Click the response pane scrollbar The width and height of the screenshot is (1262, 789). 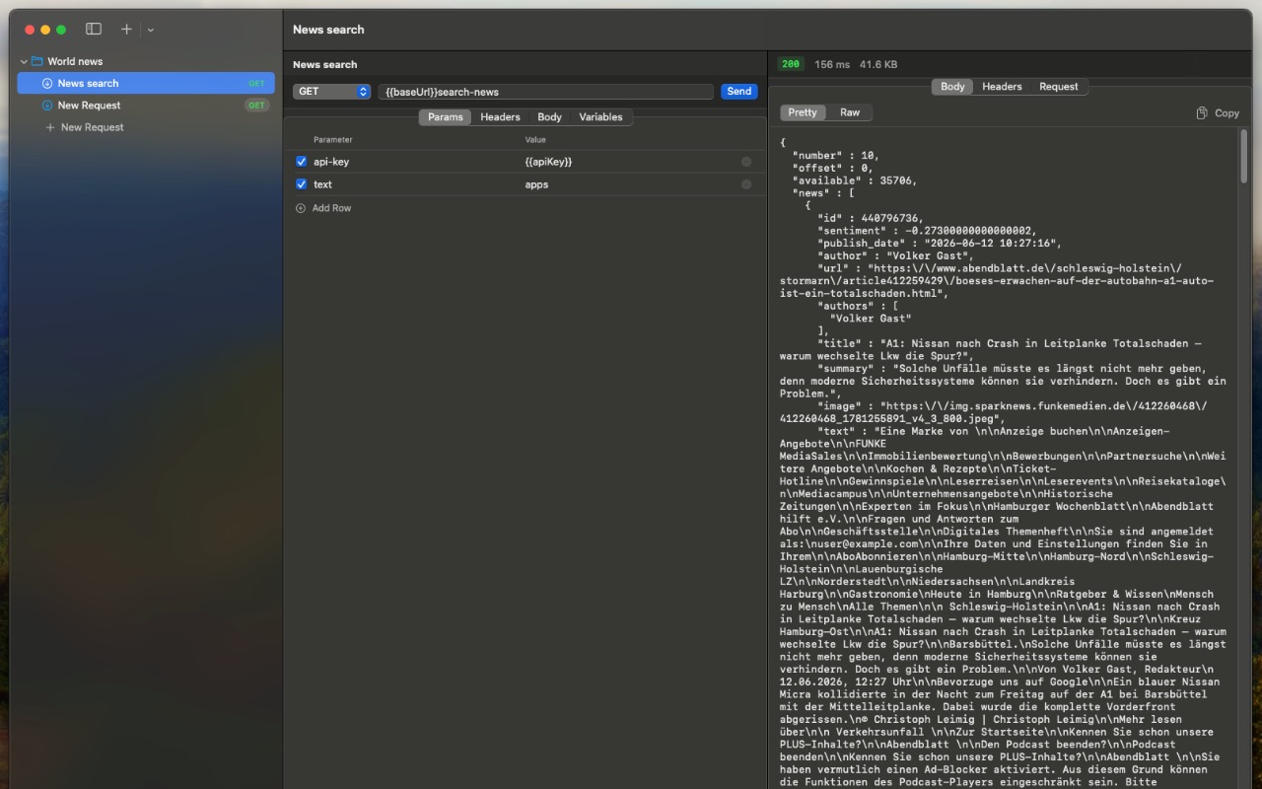point(1244,155)
